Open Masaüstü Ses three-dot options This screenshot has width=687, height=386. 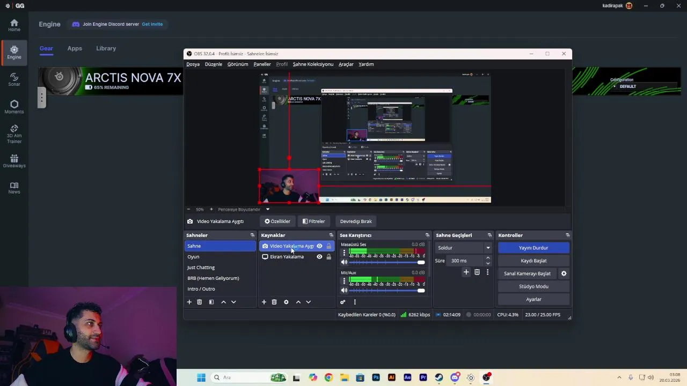click(x=344, y=253)
